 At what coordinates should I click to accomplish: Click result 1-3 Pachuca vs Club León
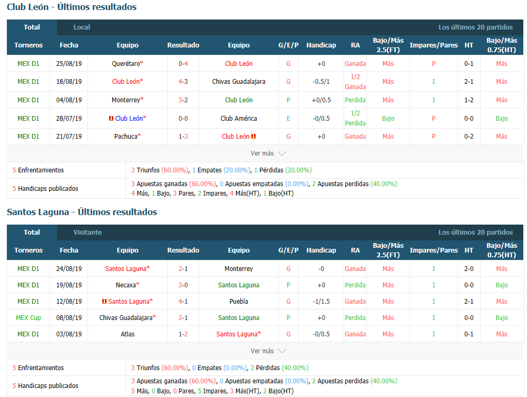click(183, 137)
